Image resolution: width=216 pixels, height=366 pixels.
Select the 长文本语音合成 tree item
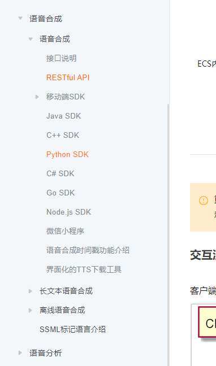tap(66, 291)
